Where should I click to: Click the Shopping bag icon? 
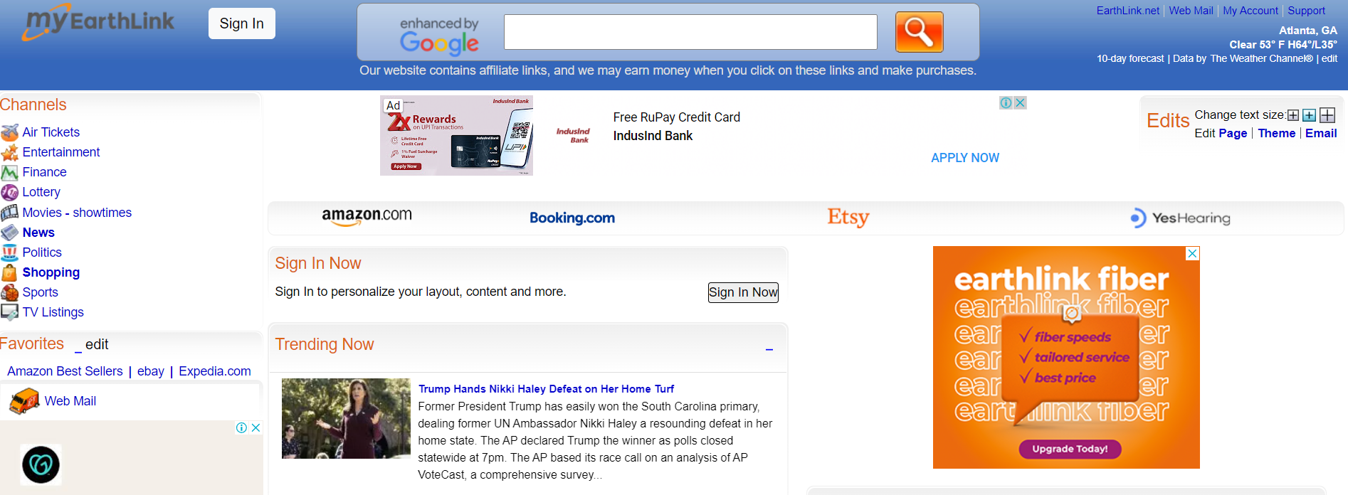click(x=10, y=272)
